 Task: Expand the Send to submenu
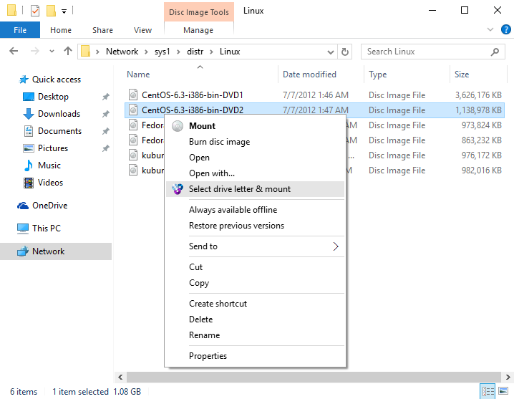tap(336, 246)
